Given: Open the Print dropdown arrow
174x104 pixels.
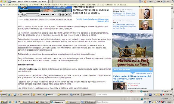Looking at the screenshot, I should pos(153,2).
